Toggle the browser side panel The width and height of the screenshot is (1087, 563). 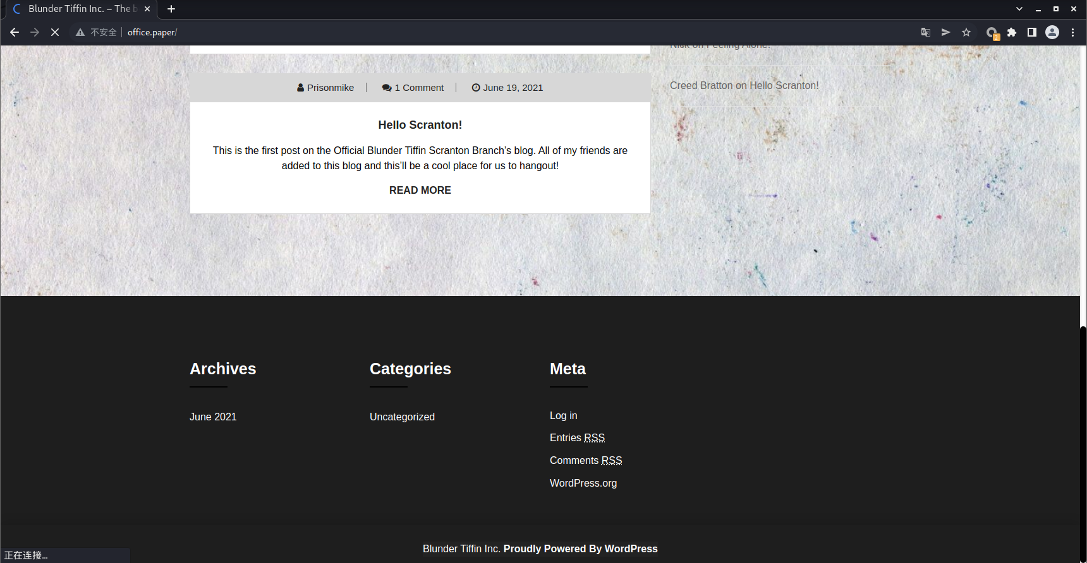[x=1032, y=32]
